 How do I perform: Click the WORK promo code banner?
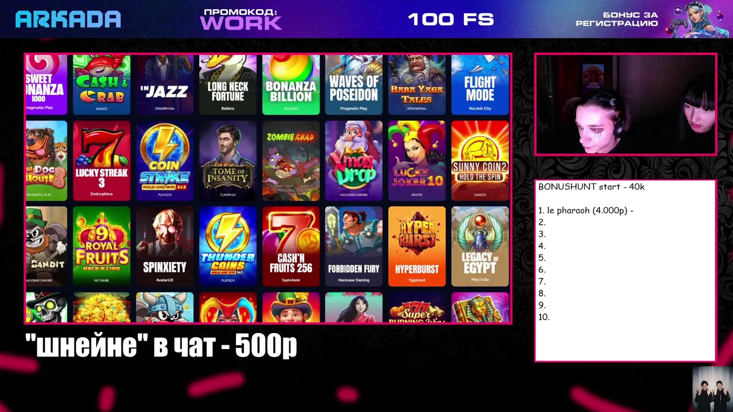click(241, 19)
